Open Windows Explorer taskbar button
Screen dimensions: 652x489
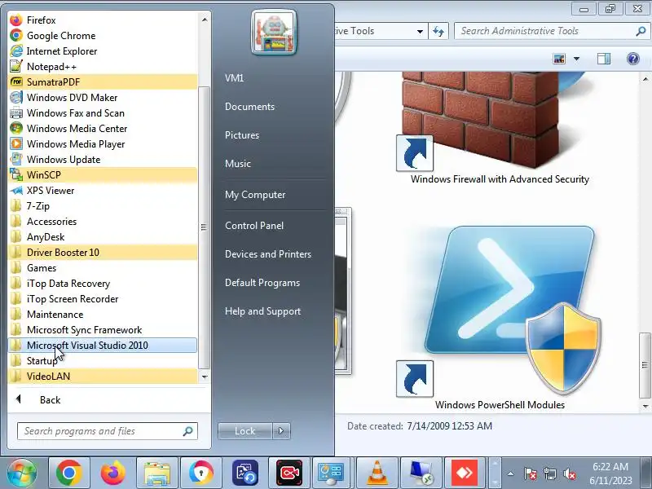click(157, 473)
